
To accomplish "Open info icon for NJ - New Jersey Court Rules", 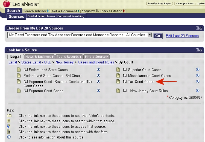I will (x=198, y=91).
